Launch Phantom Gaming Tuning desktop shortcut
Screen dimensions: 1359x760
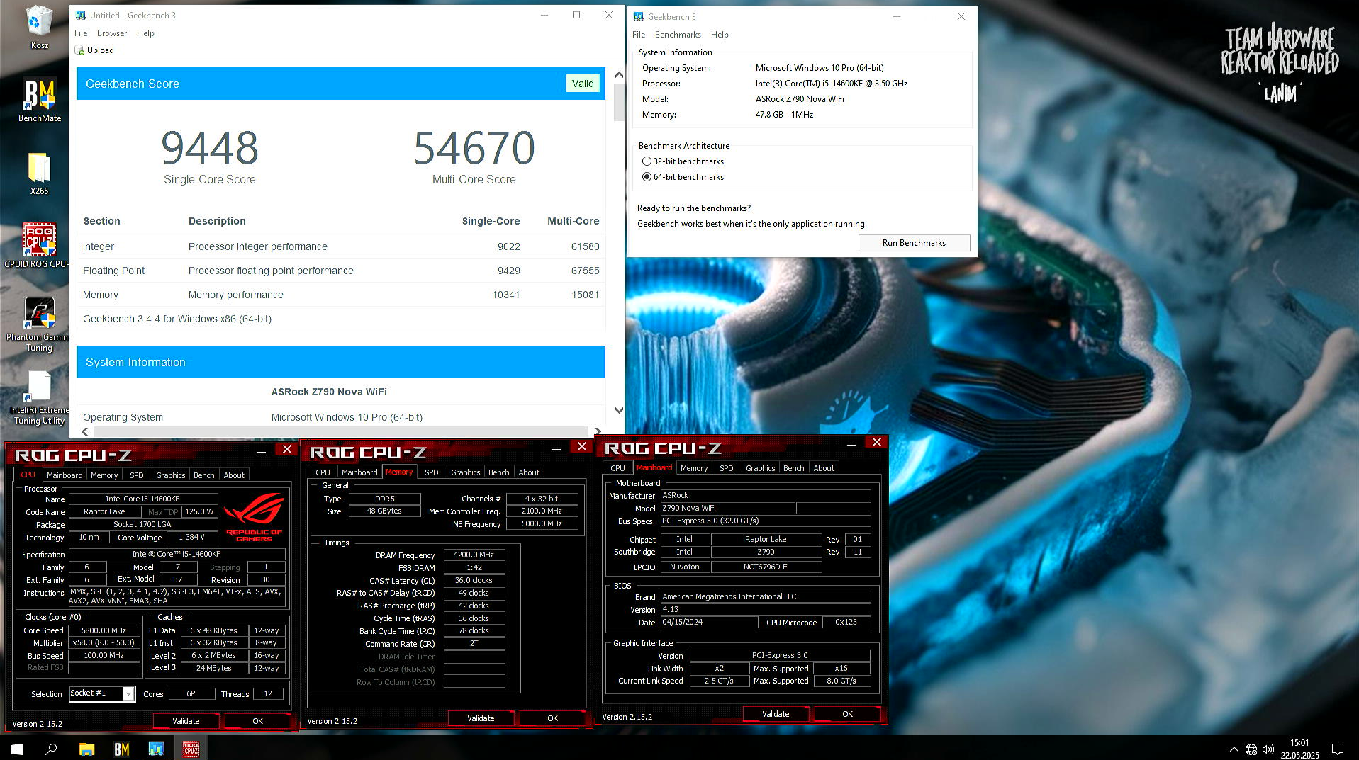coord(38,324)
